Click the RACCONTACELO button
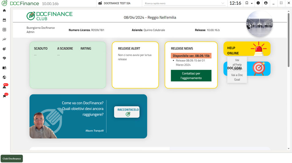This screenshot has height=163, width=292. click(127, 112)
